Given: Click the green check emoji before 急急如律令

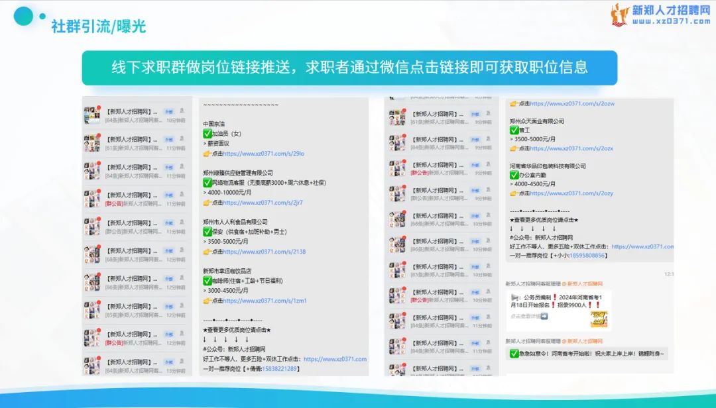Looking at the screenshot, I should pos(514,353).
